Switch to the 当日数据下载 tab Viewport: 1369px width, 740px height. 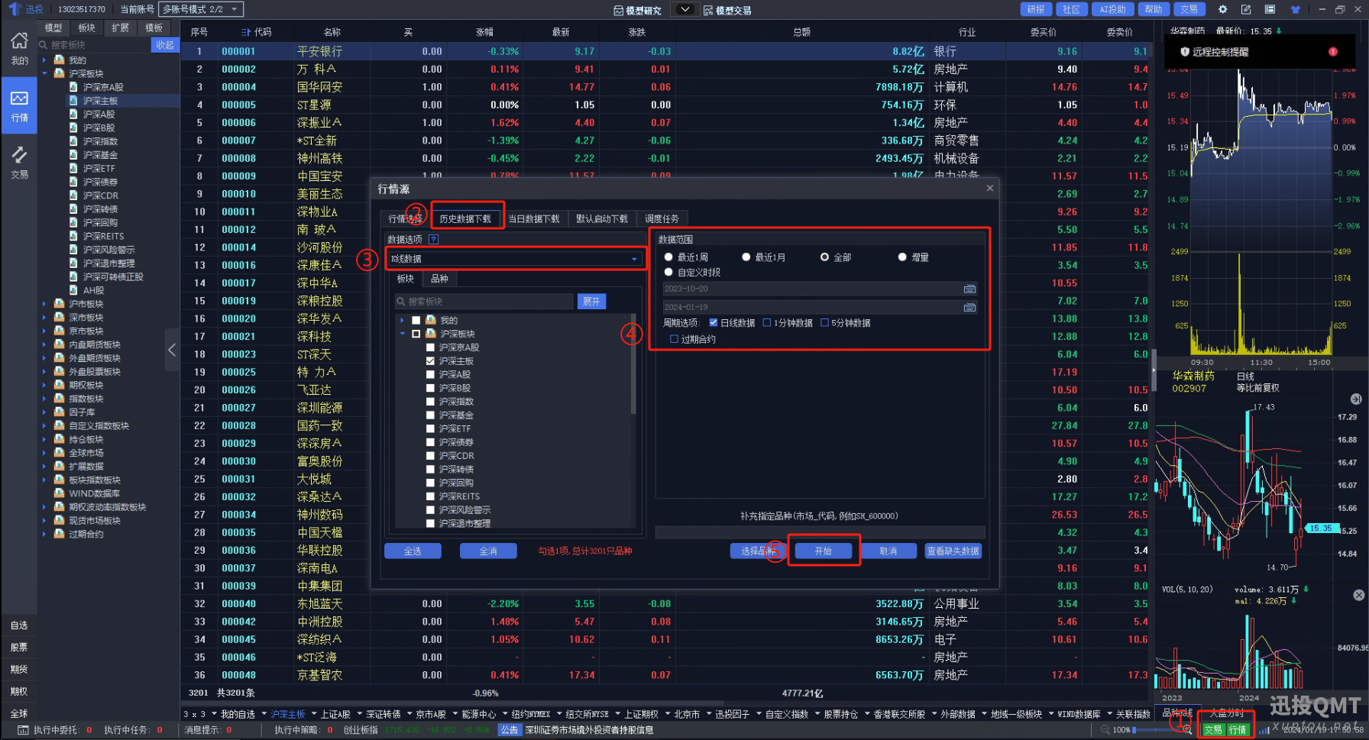534,218
